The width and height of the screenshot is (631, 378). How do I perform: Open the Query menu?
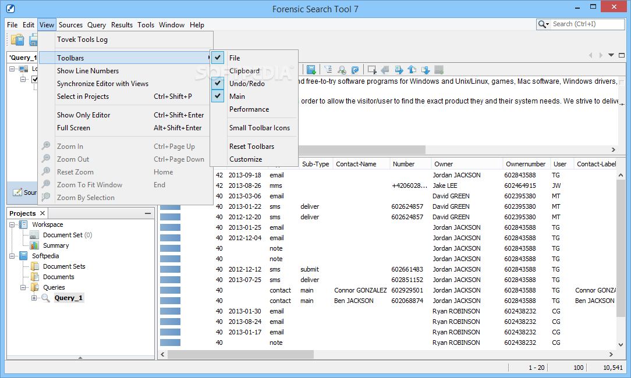click(97, 25)
